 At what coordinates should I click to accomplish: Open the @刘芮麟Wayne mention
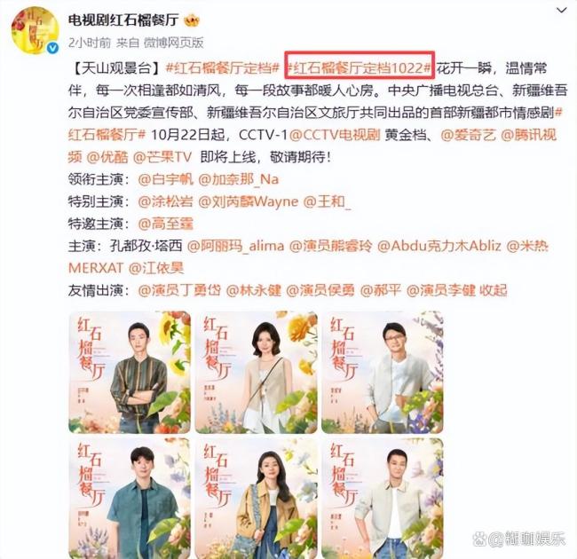tap(249, 201)
